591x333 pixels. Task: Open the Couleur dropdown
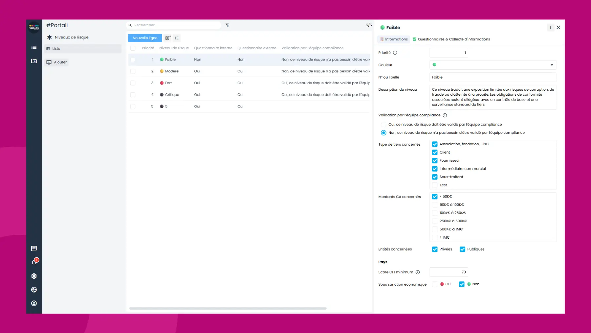coord(552,65)
